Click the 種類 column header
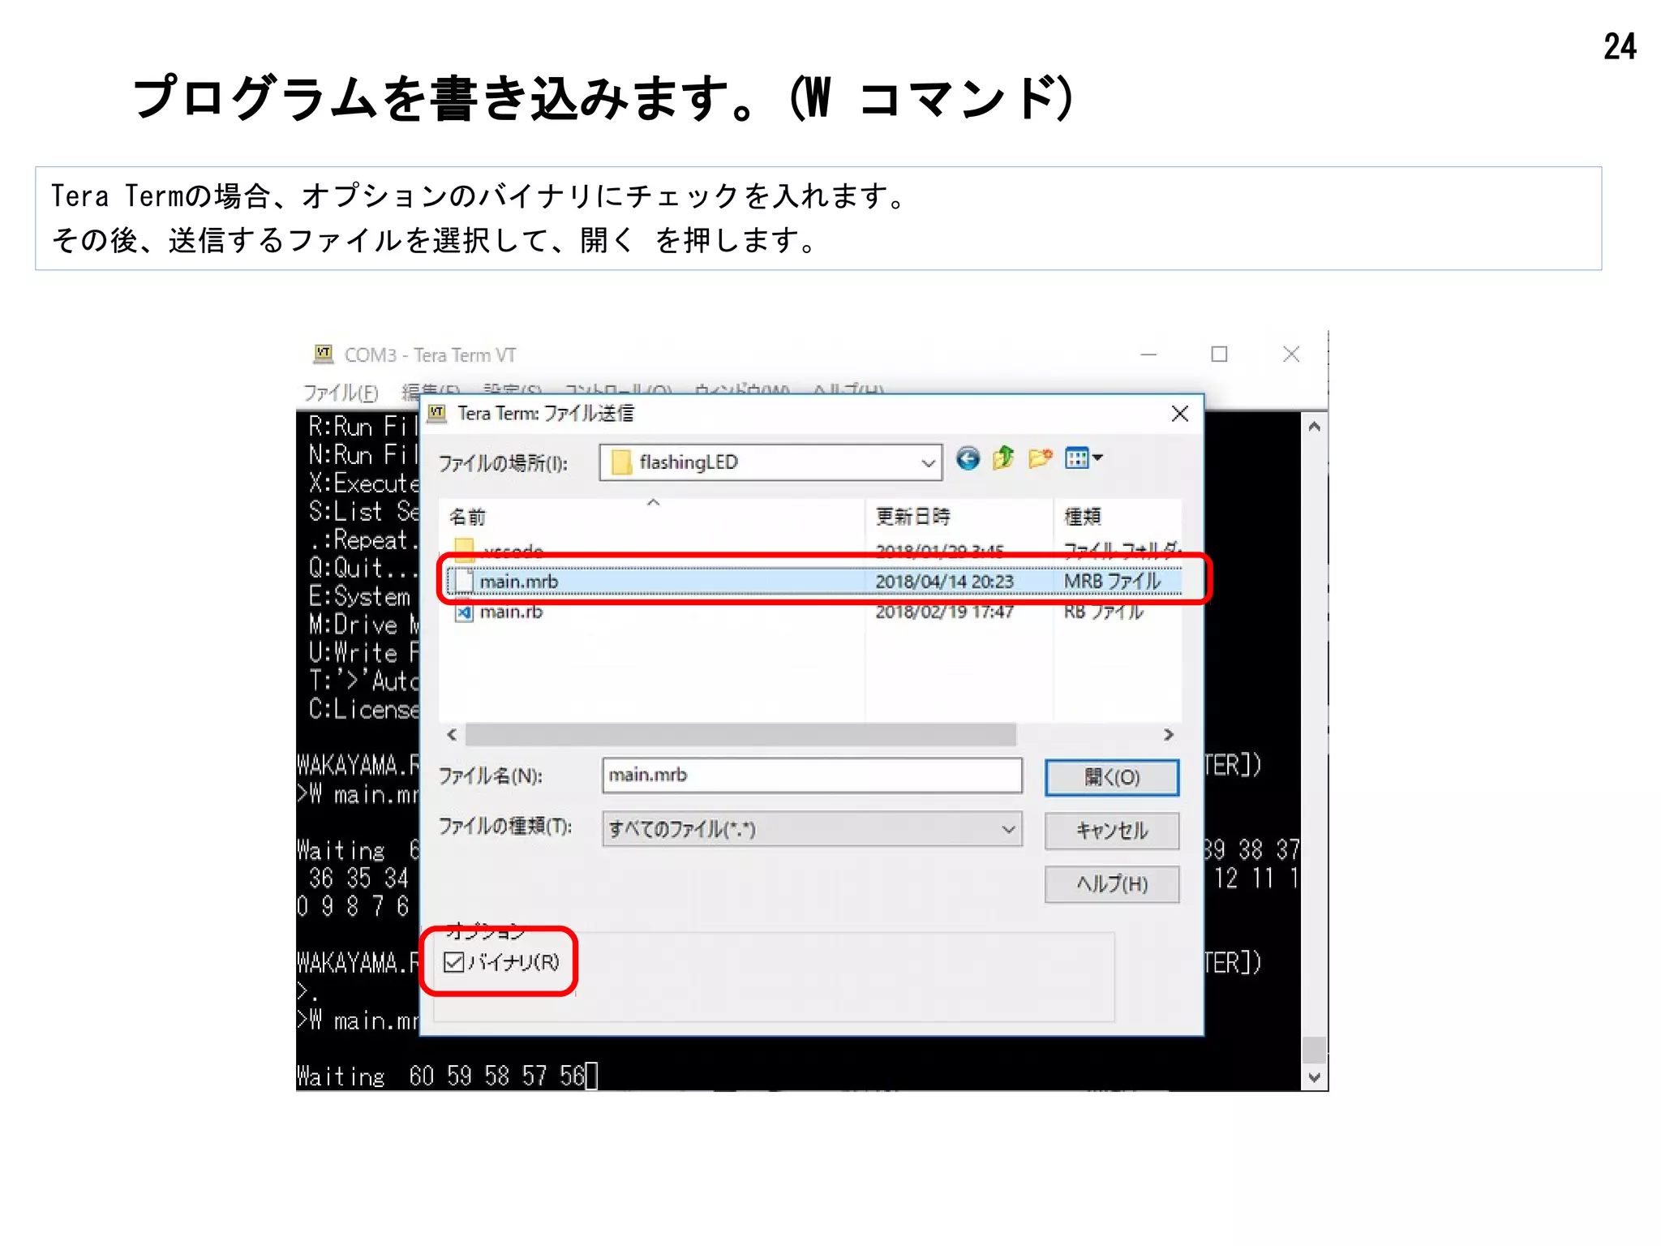1661x1246 pixels. (1083, 516)
